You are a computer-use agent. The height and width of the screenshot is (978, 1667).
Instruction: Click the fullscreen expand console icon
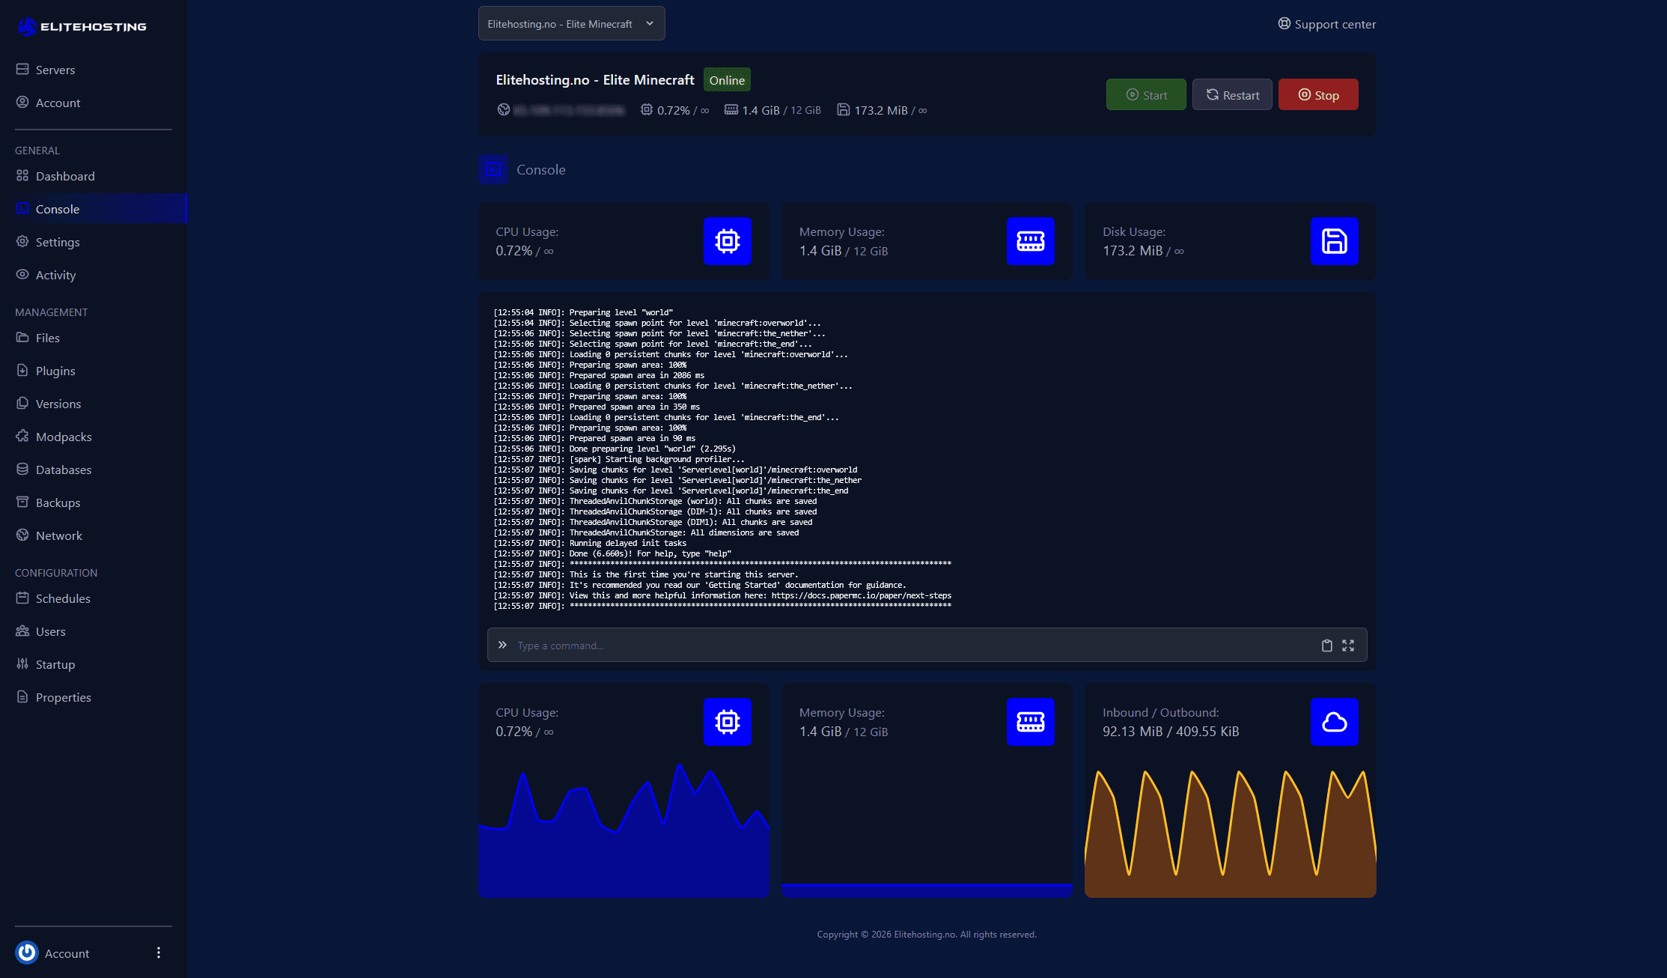(1348, 646)
